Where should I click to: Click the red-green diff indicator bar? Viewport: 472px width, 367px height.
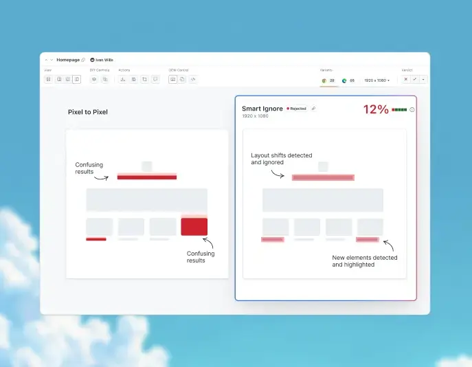(399, 110)
